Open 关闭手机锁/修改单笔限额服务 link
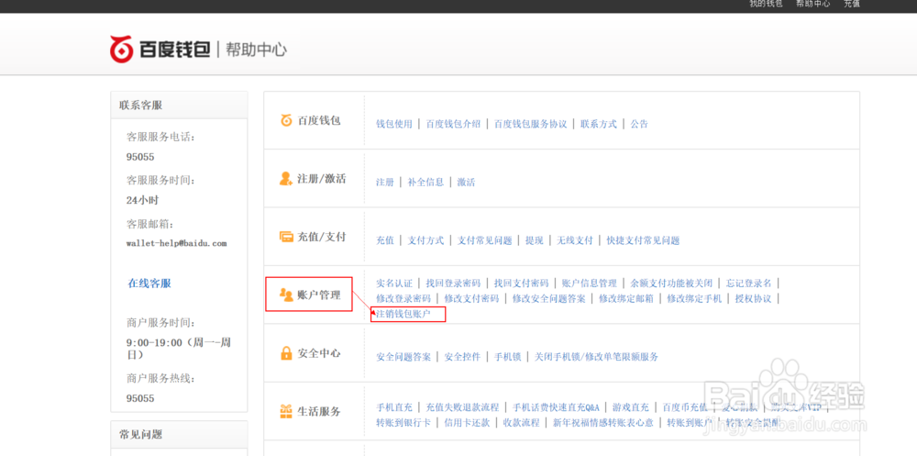Screen dimensions: 917x456 (x=597, y=357)
